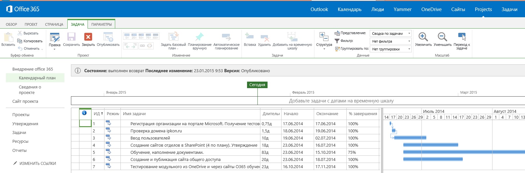This screenshot has width=525, height=173.
Task: Open Сайты in top navigation
Action: pyautogui.click(x=458, y=9)
